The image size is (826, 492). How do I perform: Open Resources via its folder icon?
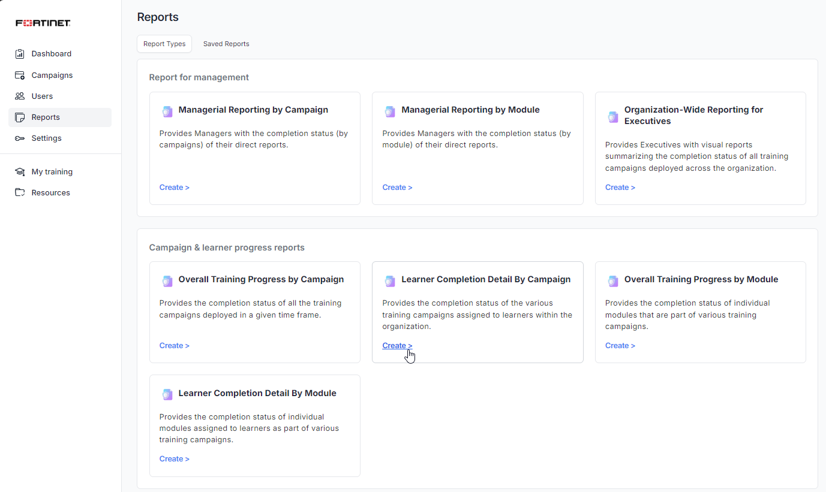(x=20, y=192)
